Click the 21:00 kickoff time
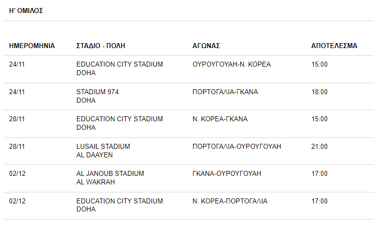381x232 pixels. coord(319,146)
